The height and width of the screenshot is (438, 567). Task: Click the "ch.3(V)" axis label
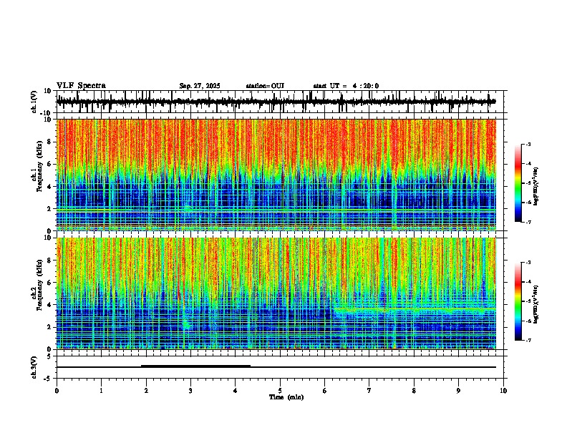34,367
